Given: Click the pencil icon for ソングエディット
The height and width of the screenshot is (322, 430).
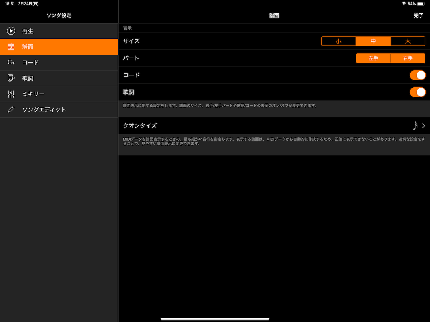Looking at the screenshot, I should point(11,109).
